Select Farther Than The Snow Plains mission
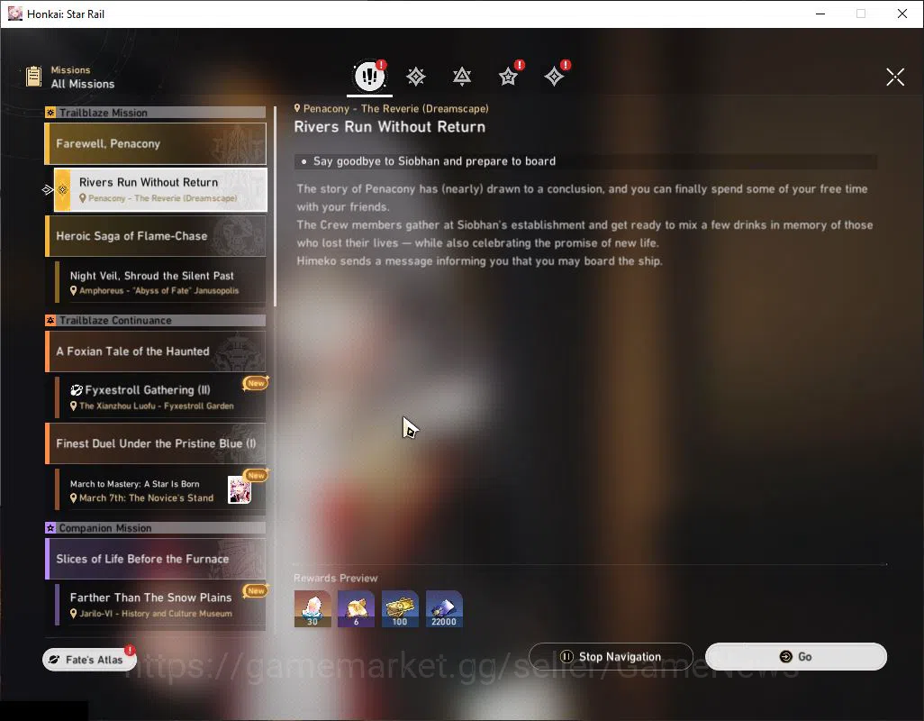 click(x=160, y=605)
